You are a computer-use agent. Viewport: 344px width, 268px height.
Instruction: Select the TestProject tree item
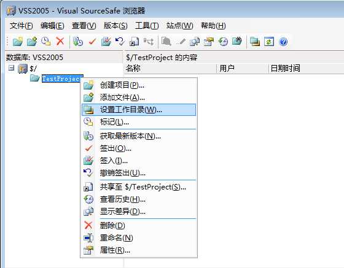61,78
